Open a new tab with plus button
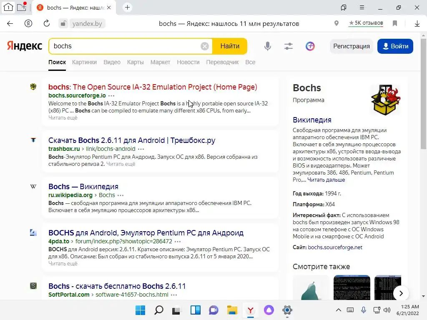The height and width of the screenshot is (320, 427). (x=127, y=7)
